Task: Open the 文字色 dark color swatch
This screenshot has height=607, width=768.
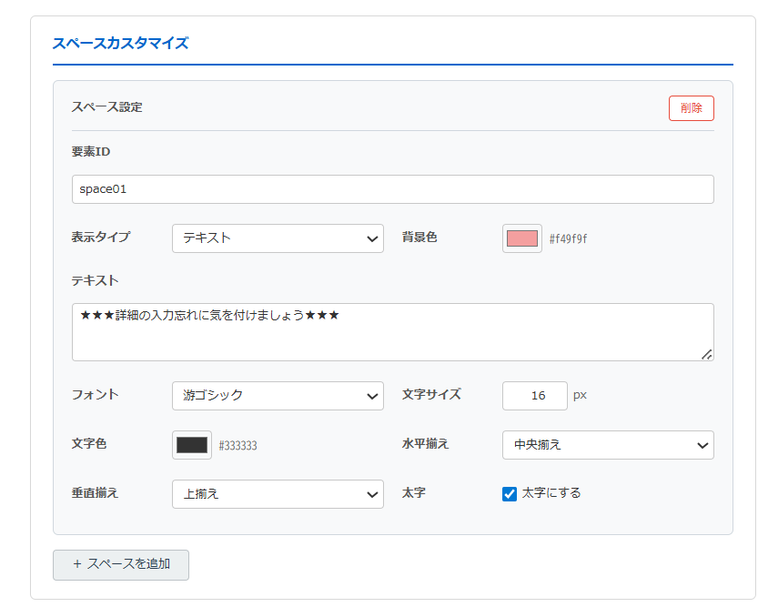Action: coord(191,445)
